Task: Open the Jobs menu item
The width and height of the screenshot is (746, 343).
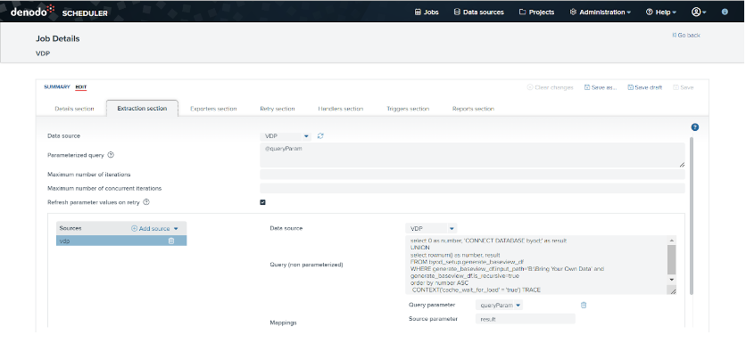Action: [x=427, y=12]
